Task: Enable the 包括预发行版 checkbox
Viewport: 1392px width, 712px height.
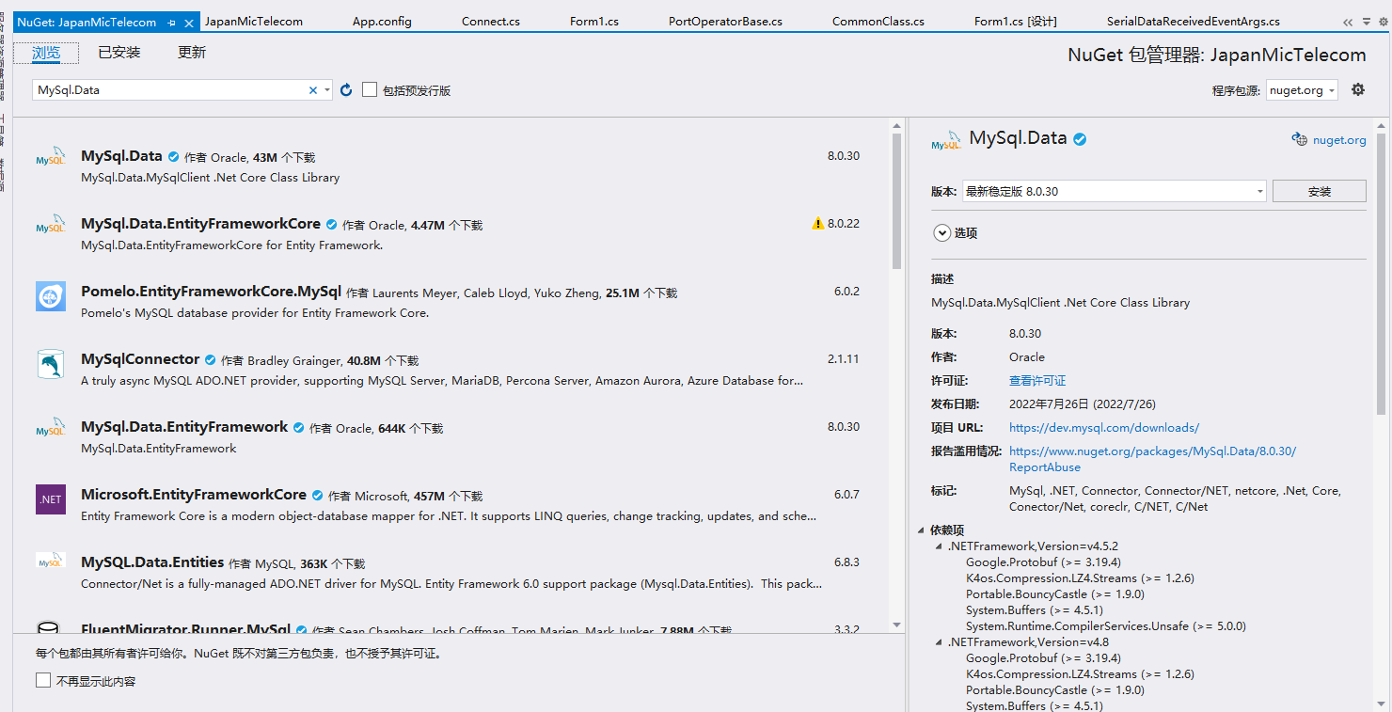Action: coord(370,89)
